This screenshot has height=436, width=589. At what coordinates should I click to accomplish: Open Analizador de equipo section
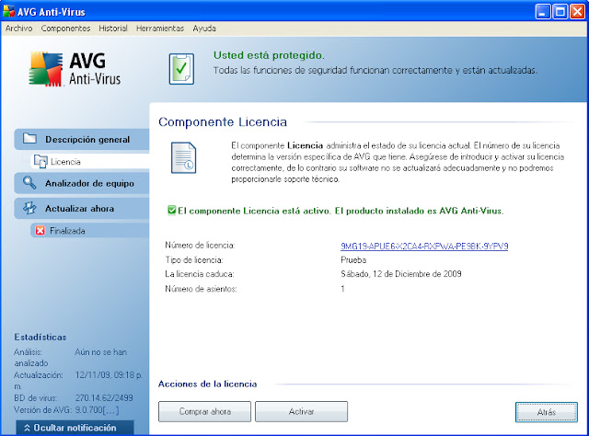point(82,183)
